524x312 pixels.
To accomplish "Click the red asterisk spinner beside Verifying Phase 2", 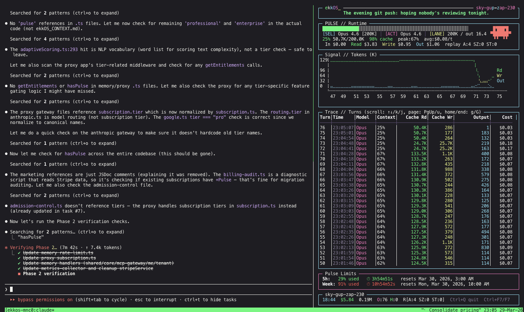I will click(x=6, y=248).
